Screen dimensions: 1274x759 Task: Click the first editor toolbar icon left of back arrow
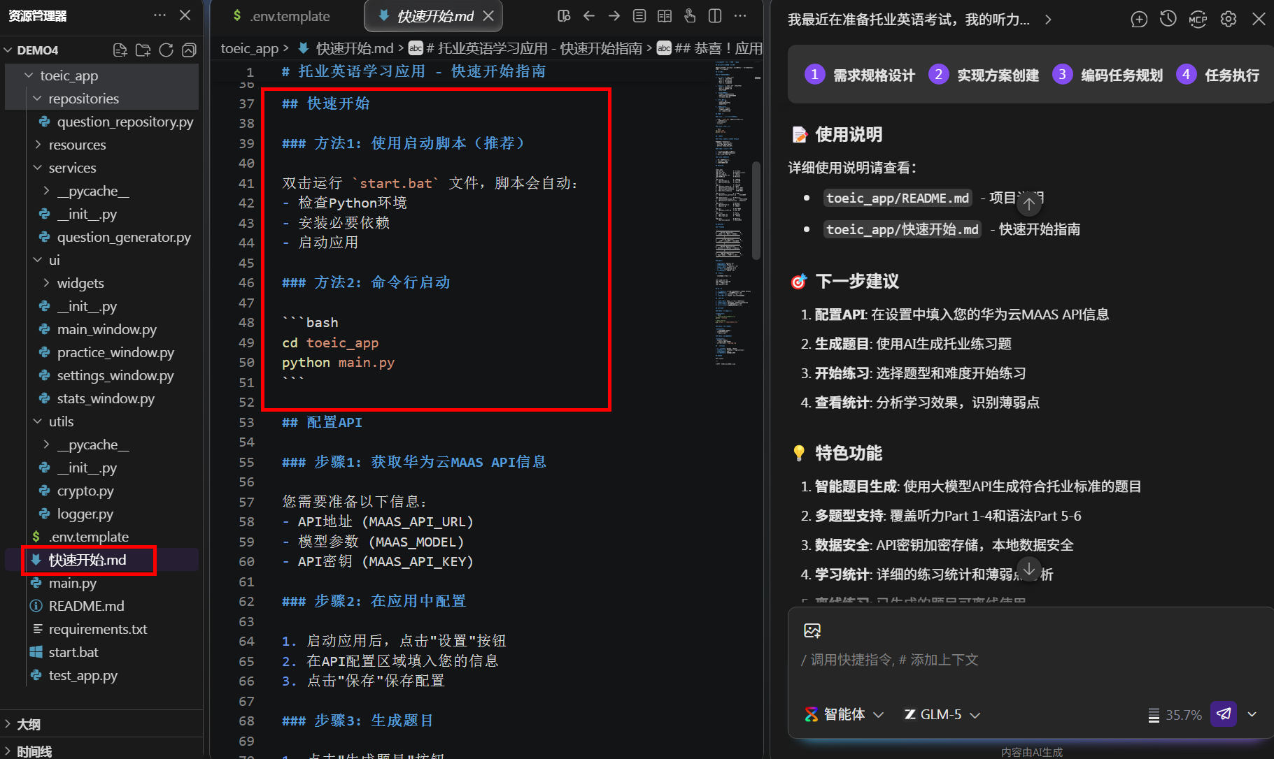coord(564,15)
